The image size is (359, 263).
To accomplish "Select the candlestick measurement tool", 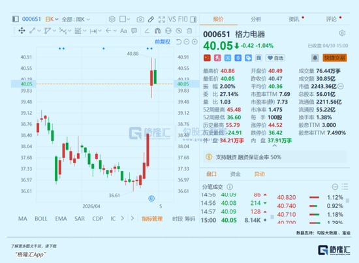I will 78,31.
